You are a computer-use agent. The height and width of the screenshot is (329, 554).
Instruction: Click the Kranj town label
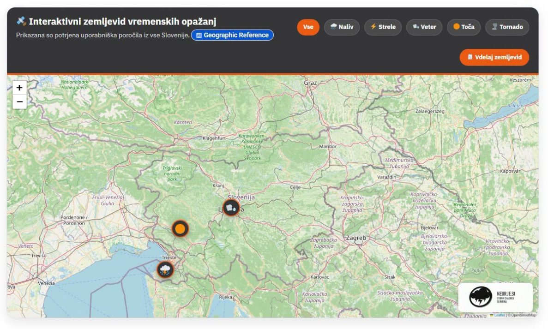tap(218, 185)
